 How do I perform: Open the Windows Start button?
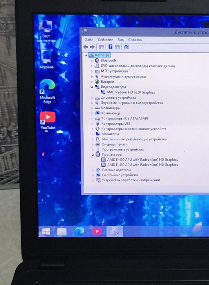pos(46,232)
